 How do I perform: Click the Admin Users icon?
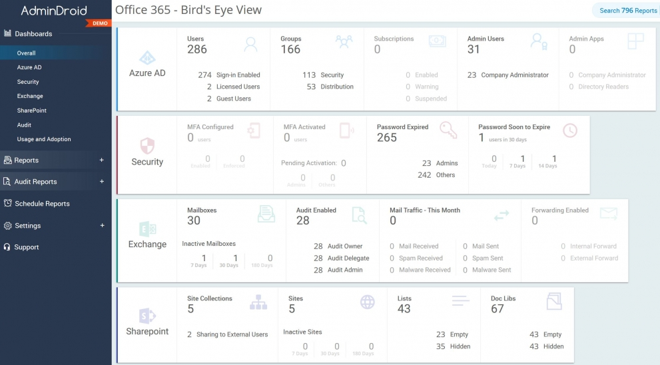tap(538, 42)
